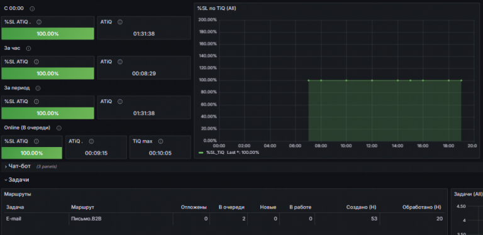This screenshot has height=235, width=483.
Task: Open the '%SL по TiQ (All)' panel title menu
Action: click(216, 9)
